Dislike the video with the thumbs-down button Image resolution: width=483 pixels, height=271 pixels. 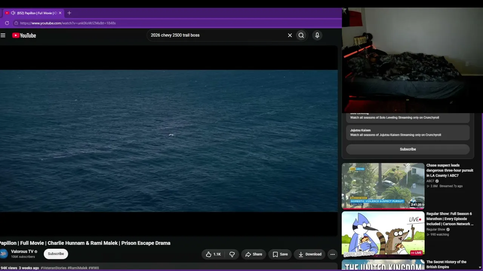click(232, 254)
